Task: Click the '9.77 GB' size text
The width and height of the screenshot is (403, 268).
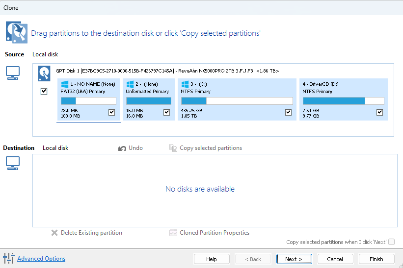Action: [x=311, y=116]
